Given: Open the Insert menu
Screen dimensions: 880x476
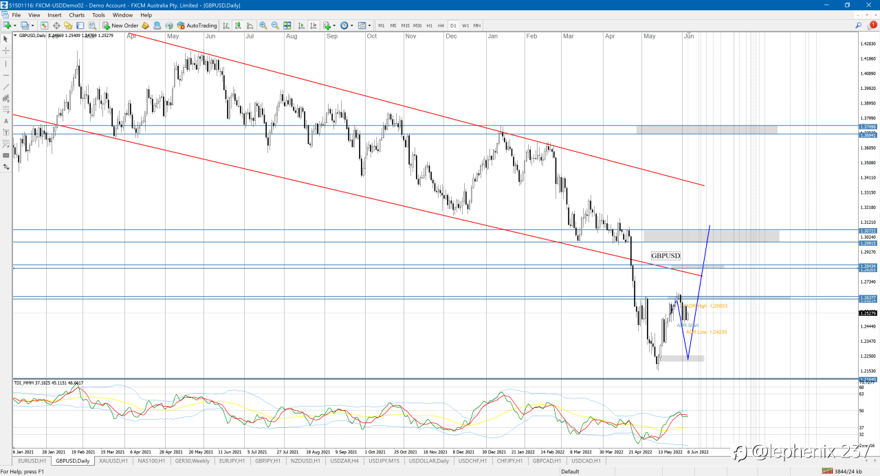Looking at the screenshot, I should pyautogui.click(x=54, y=14).
